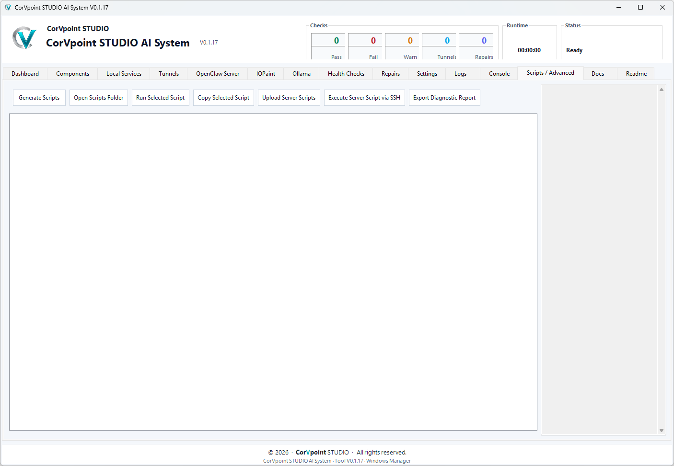Open the Readme tab
Viewport: 674px width, 466px height.
click(x=636, y=74)
